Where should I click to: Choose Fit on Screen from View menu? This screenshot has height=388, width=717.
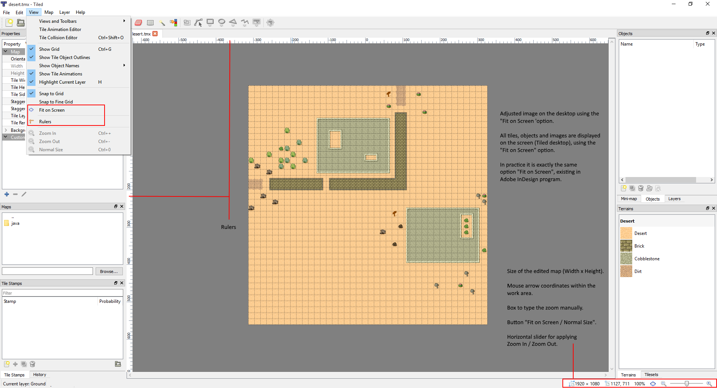coord(52,110)
